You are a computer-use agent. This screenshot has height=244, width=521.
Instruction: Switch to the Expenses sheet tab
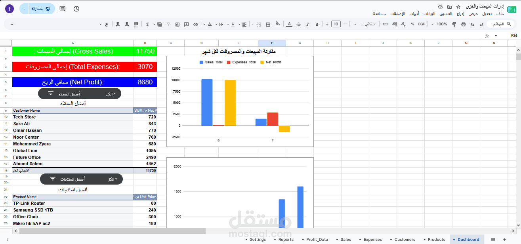click(373, 240)
